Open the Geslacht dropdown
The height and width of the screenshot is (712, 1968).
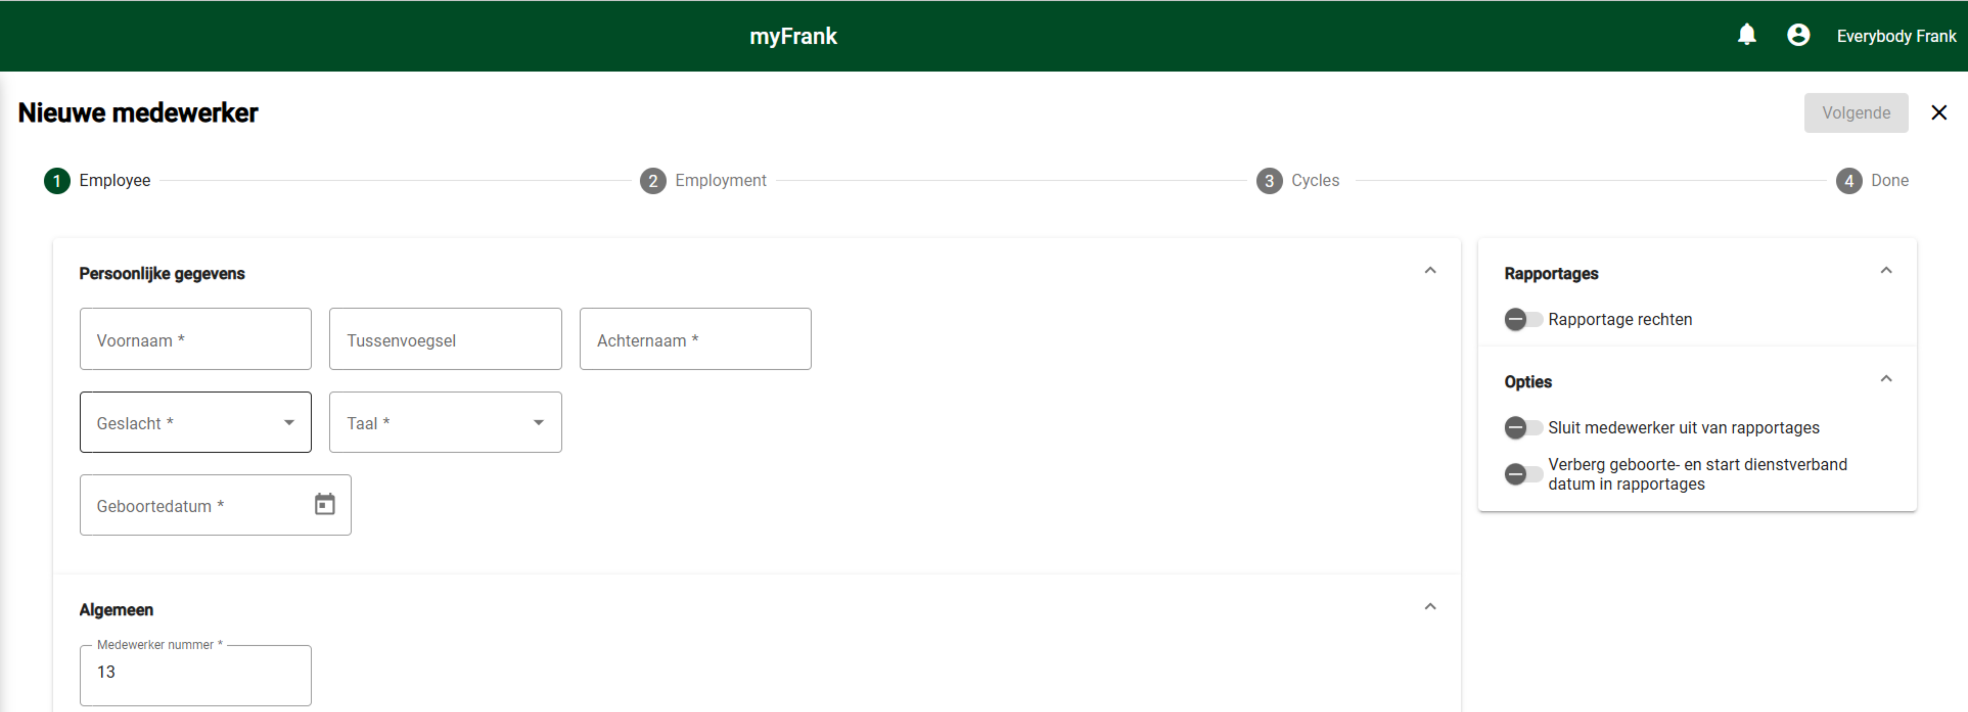coord(196,422)
